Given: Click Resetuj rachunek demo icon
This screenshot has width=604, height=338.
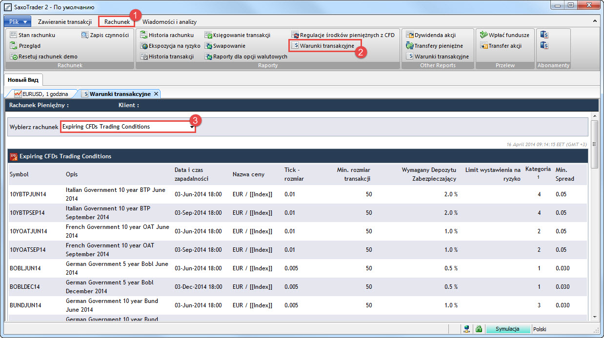Looking at the screenshot, I should coord(15,57).
